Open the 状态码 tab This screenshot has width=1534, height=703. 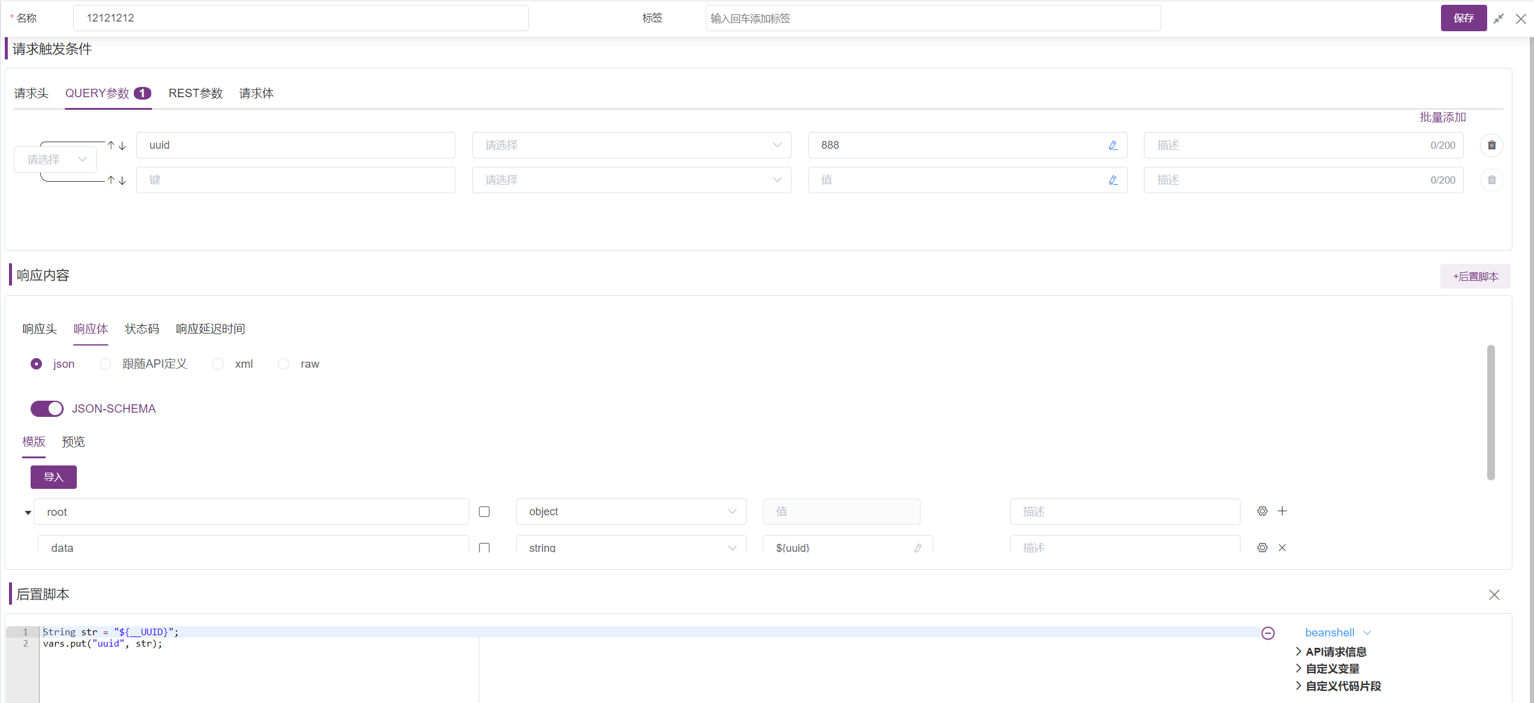tap(142, 329)
